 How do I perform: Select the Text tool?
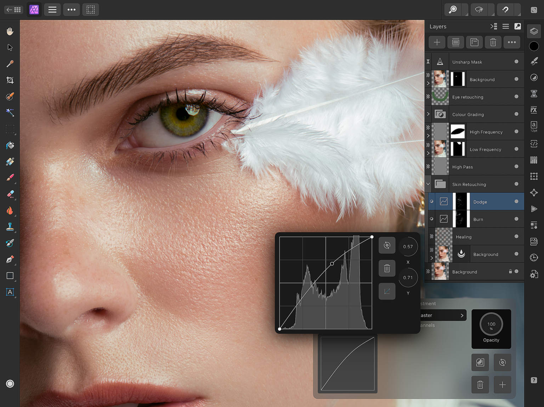point(10,292)
